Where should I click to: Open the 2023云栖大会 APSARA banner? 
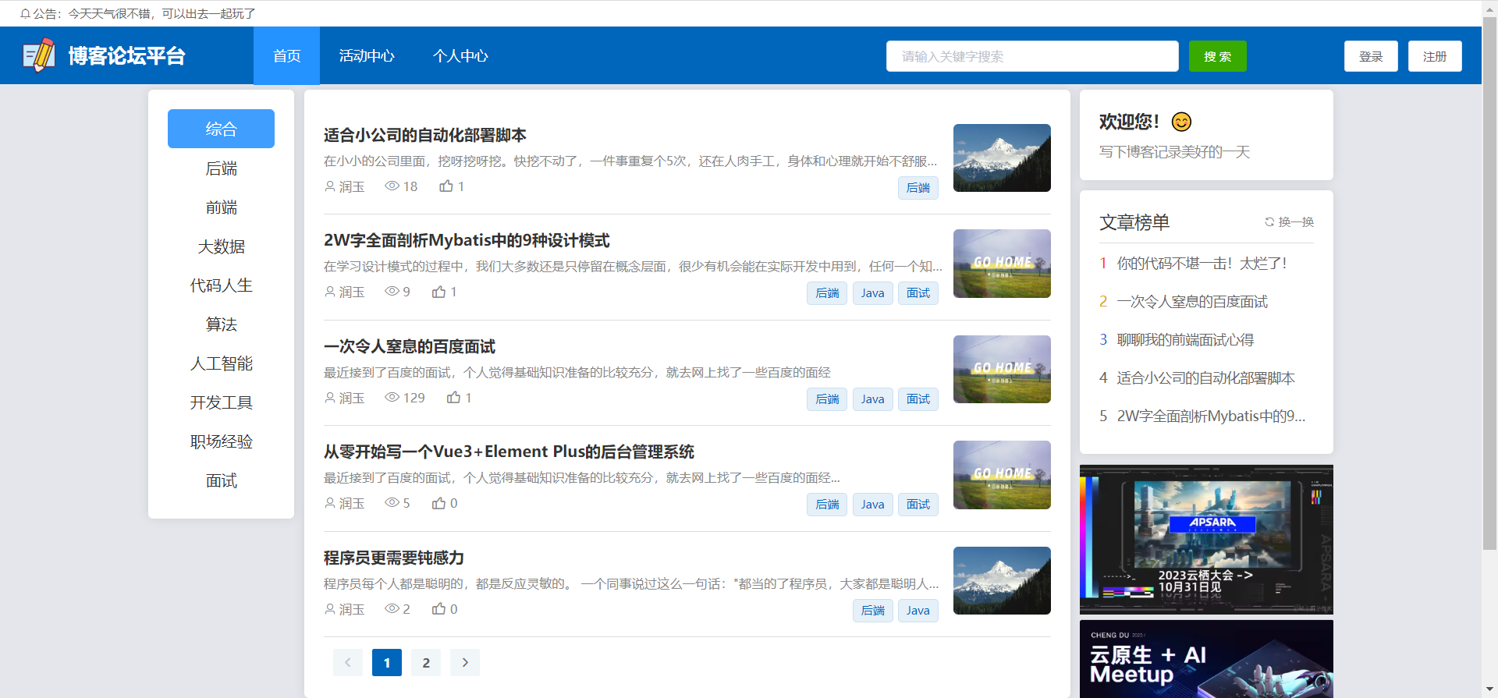(1206, 540)
